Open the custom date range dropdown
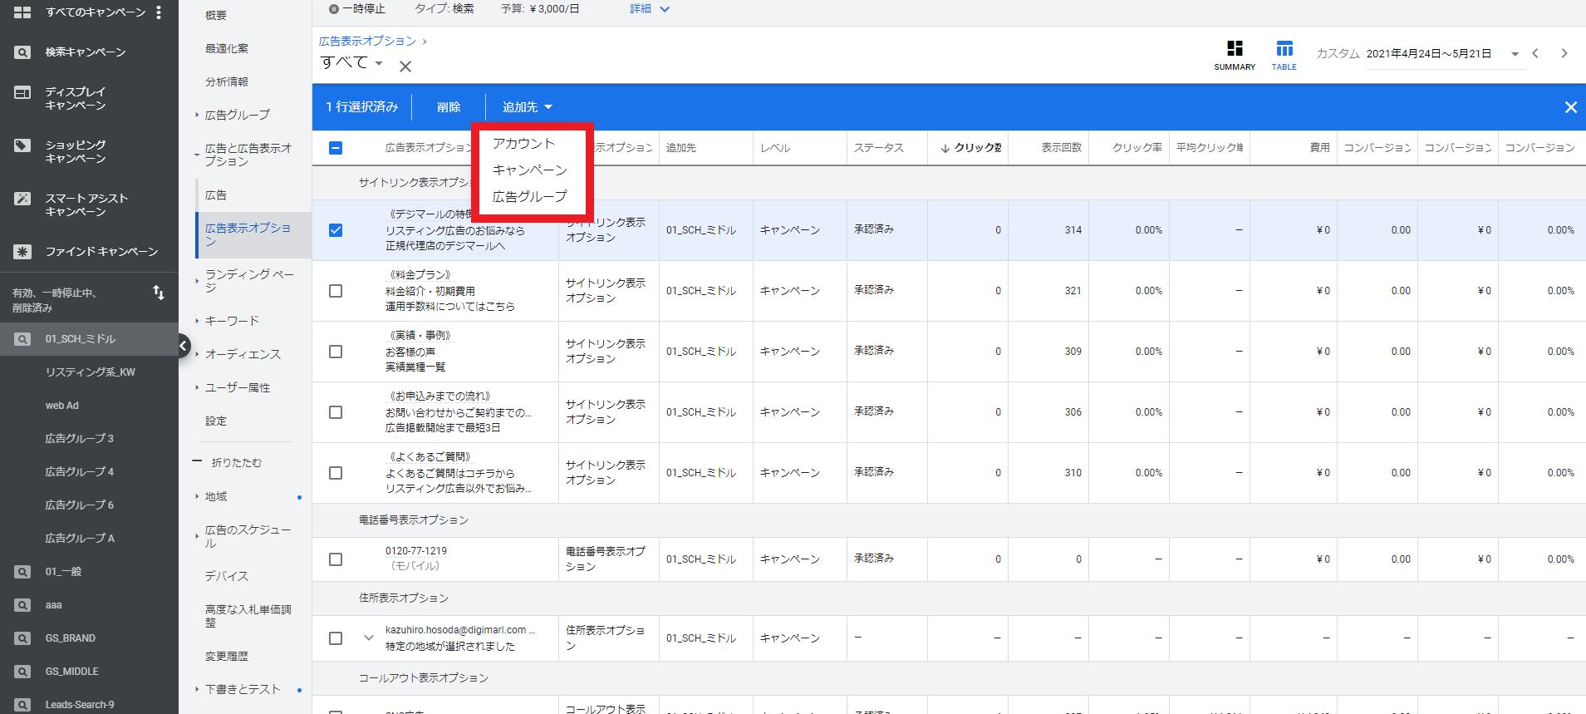Image resolution: width=1586 pixels, height=714 pixels. (1515, 54)
